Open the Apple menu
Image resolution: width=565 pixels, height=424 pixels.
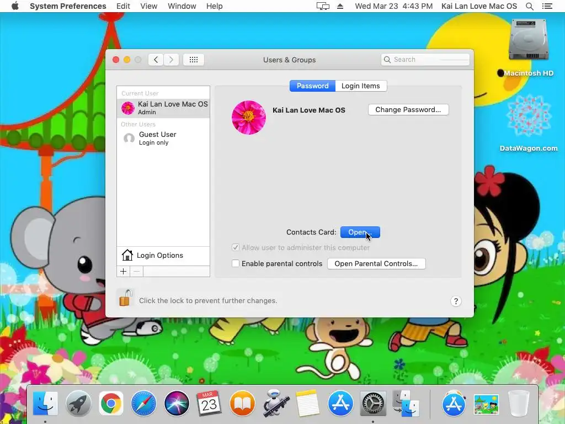pos(15,6)
